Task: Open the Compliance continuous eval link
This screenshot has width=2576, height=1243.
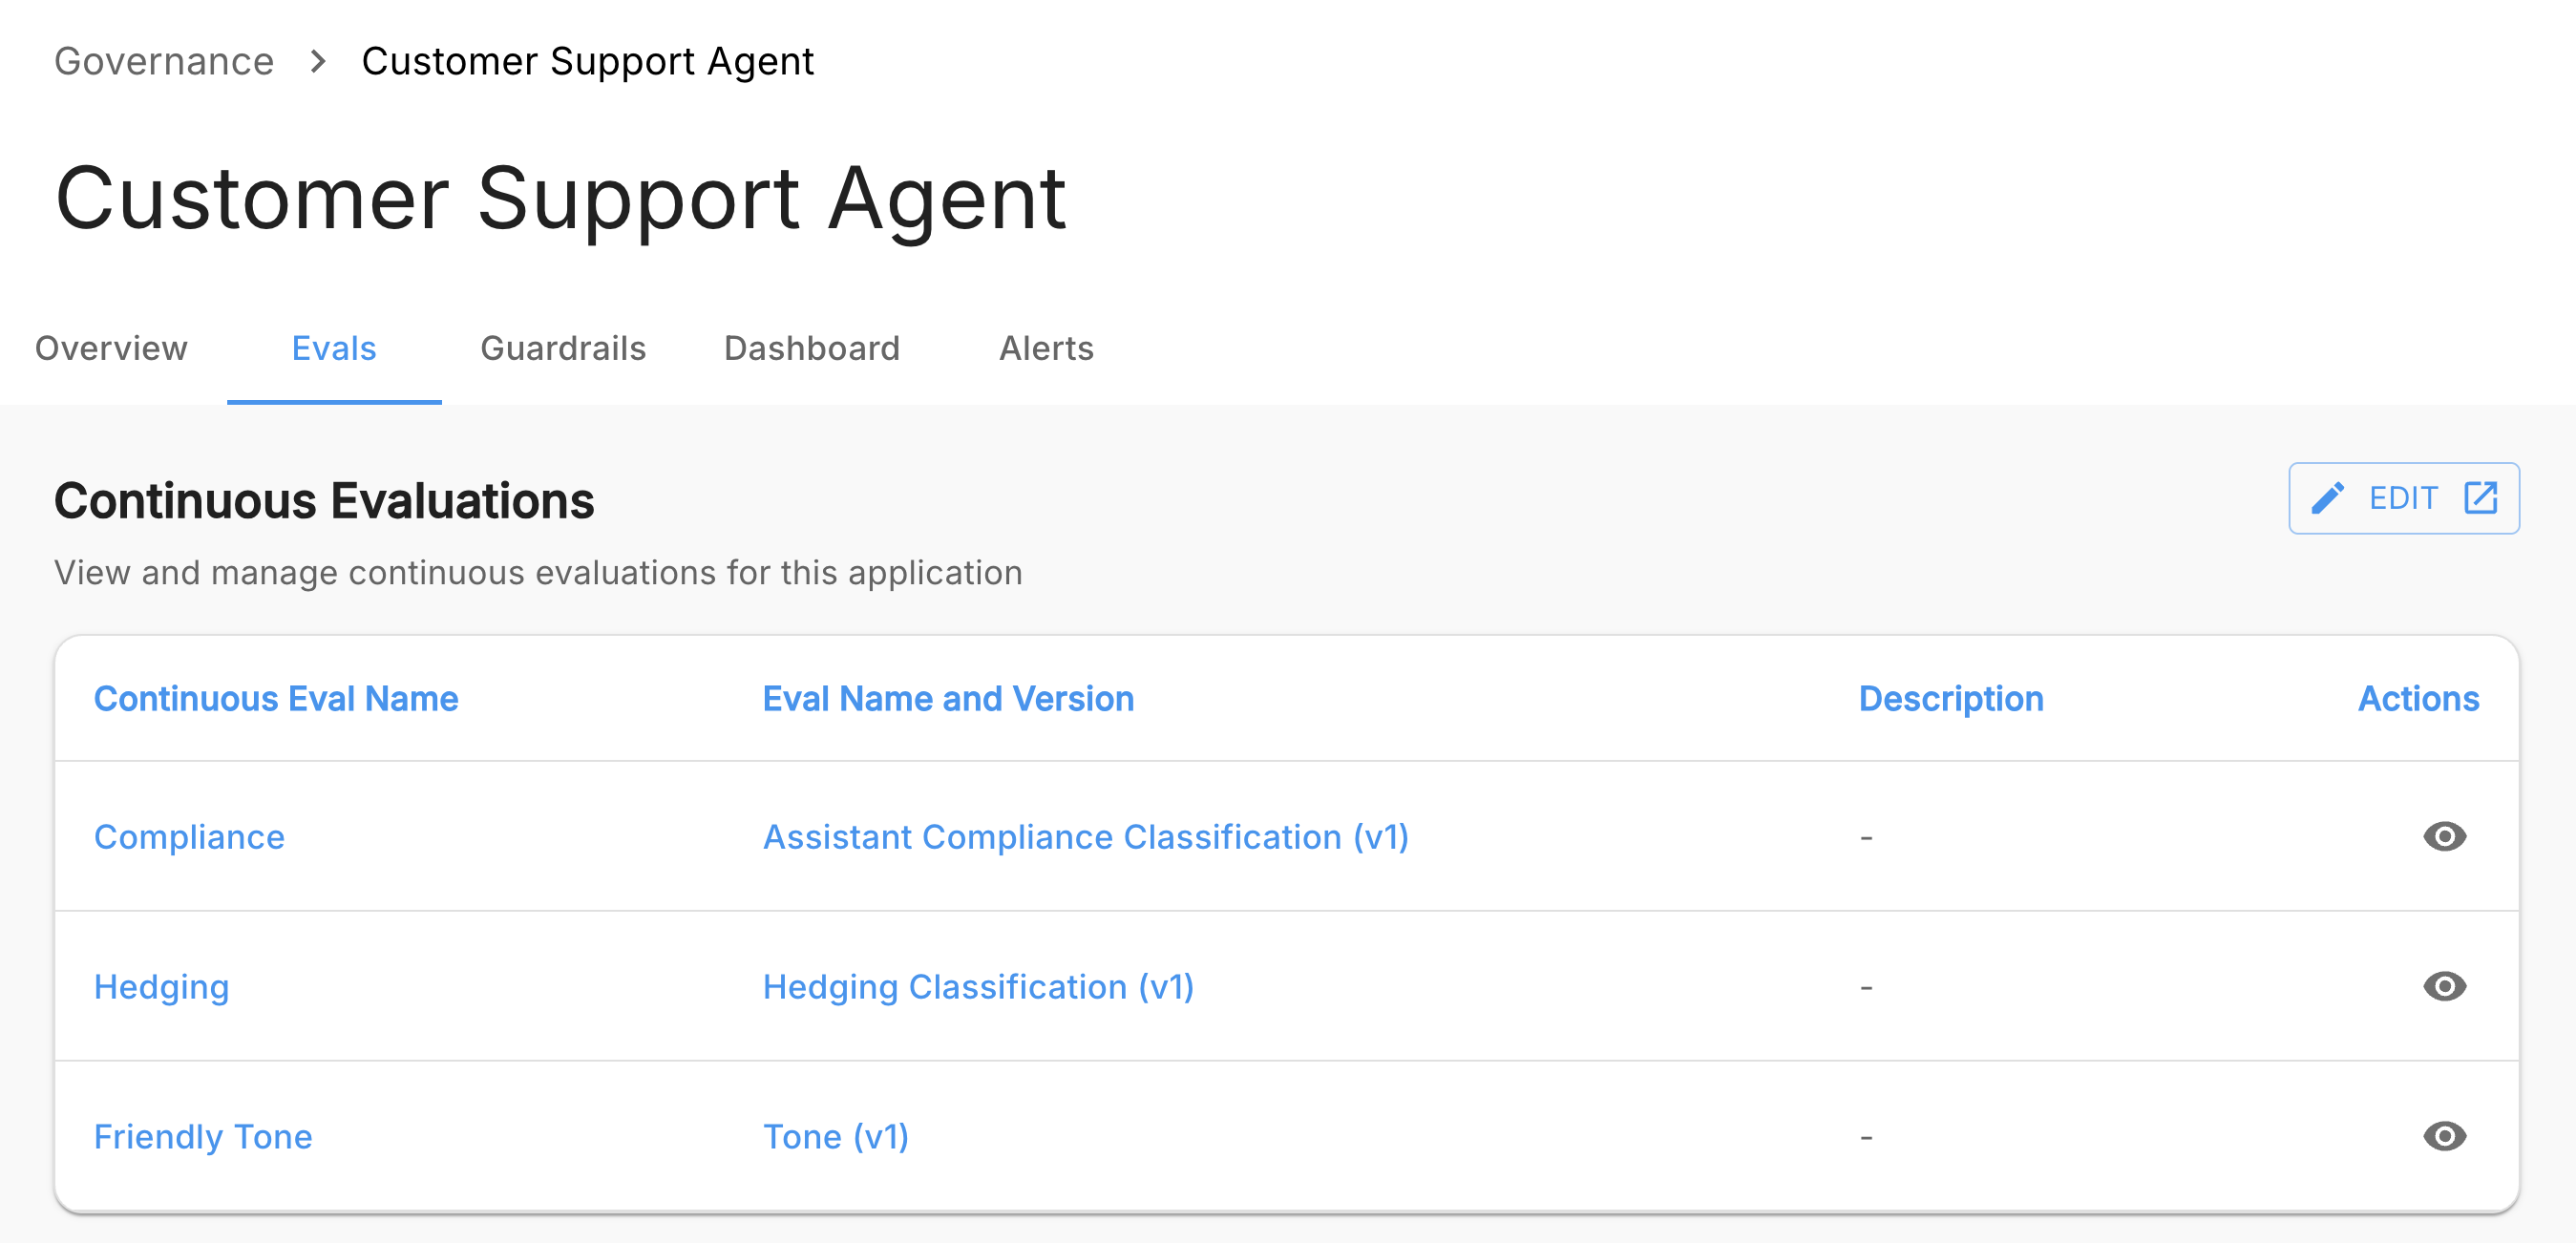Action: pos(189,837)
